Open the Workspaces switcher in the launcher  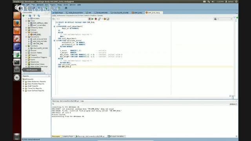(x=17, y=70)
